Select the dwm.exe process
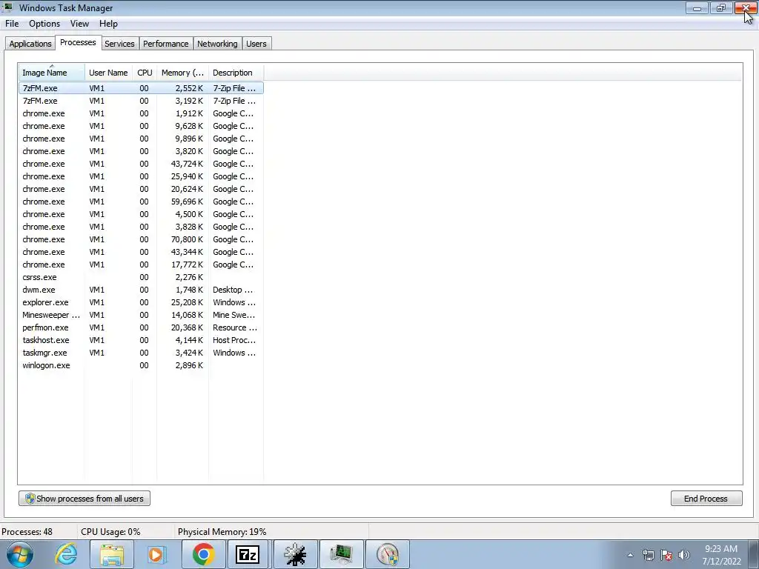The image size is (759, 569). click(x=141, y=290)
